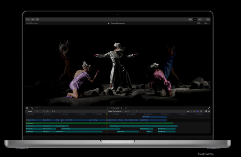Screen dimensions: 241x157
Task: Open the Effects browser icon
Action: [205, 111]
